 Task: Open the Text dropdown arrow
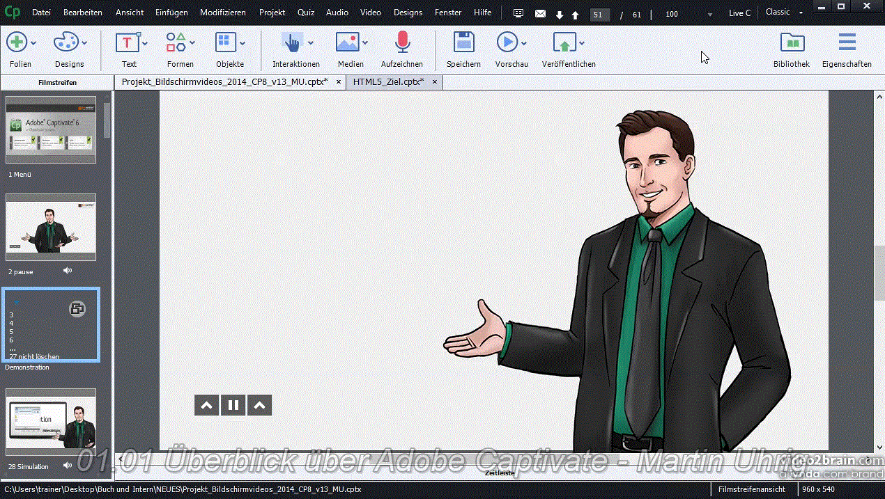click(x=145, y=43)
